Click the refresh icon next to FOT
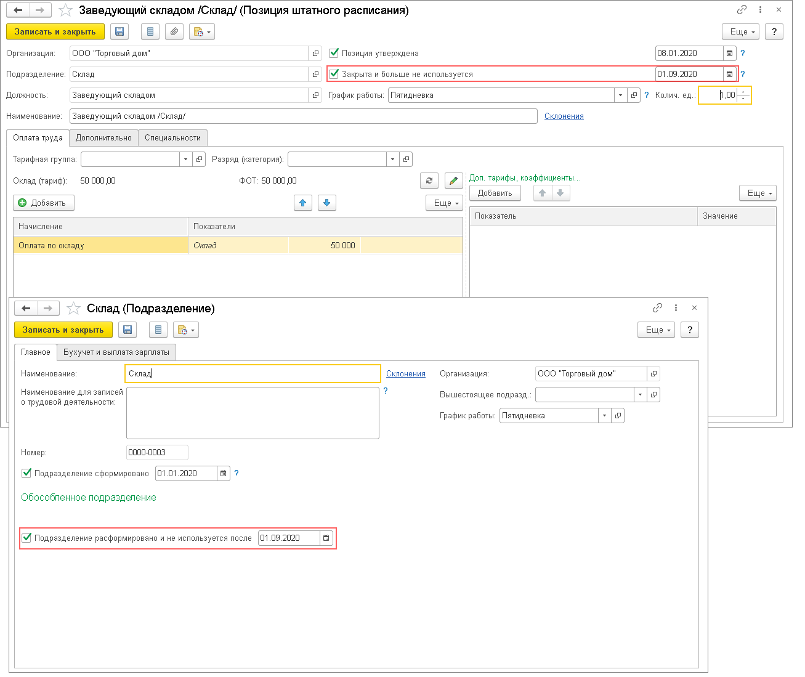 click(x=429, y=180)
